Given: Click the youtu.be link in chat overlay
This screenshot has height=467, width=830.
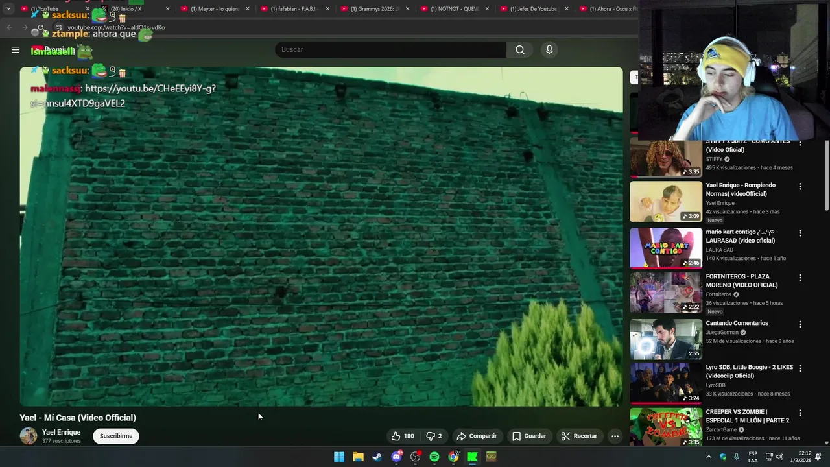Looking at the screenshot, I should (123, 95).
